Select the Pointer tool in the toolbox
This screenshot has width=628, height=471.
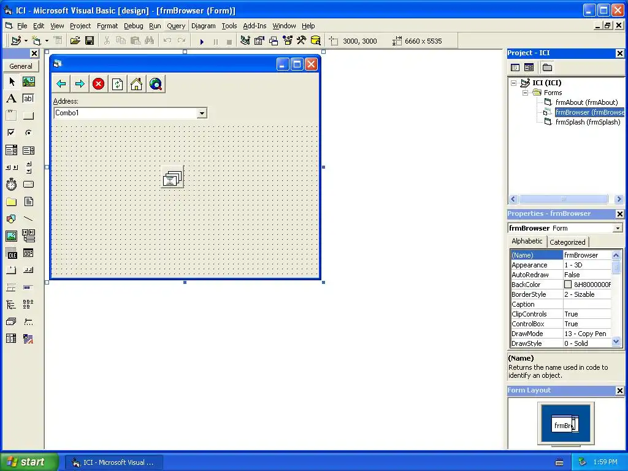[12, 82]
